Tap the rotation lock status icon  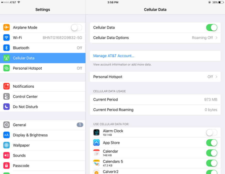coord(209,2)
